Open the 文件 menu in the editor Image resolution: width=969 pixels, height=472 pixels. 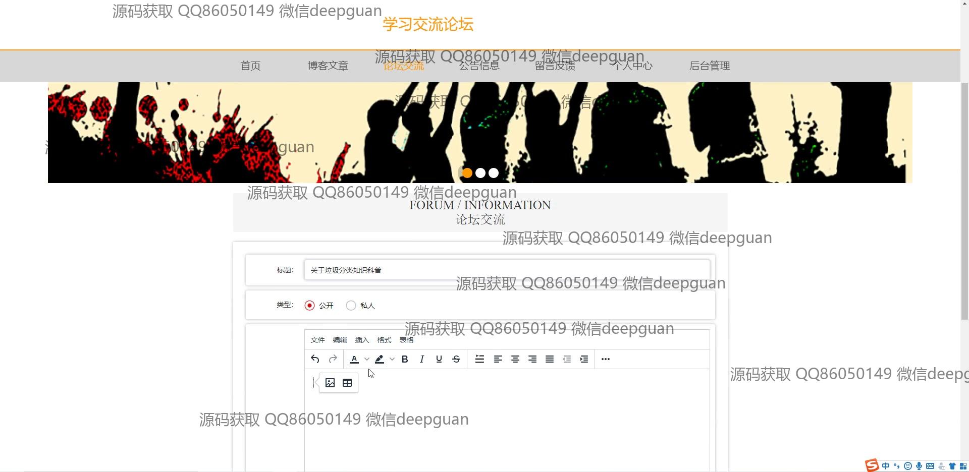tap(317, 340)
